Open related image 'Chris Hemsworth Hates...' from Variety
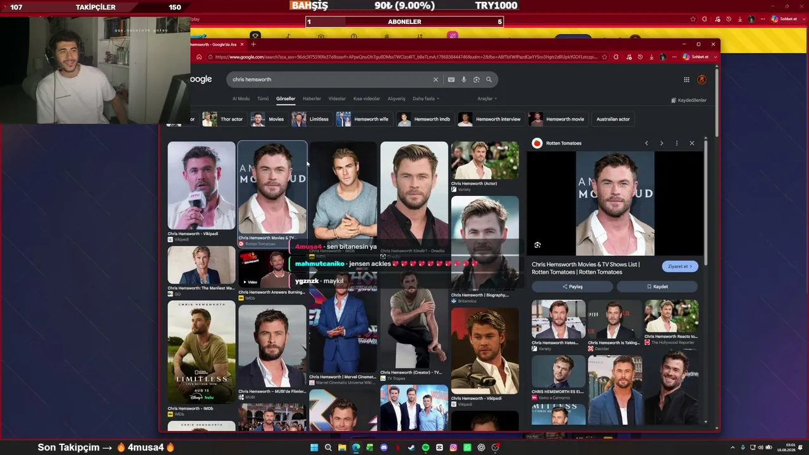The width and height of the screenshot is (809, 455). click(x=559, y=320)
